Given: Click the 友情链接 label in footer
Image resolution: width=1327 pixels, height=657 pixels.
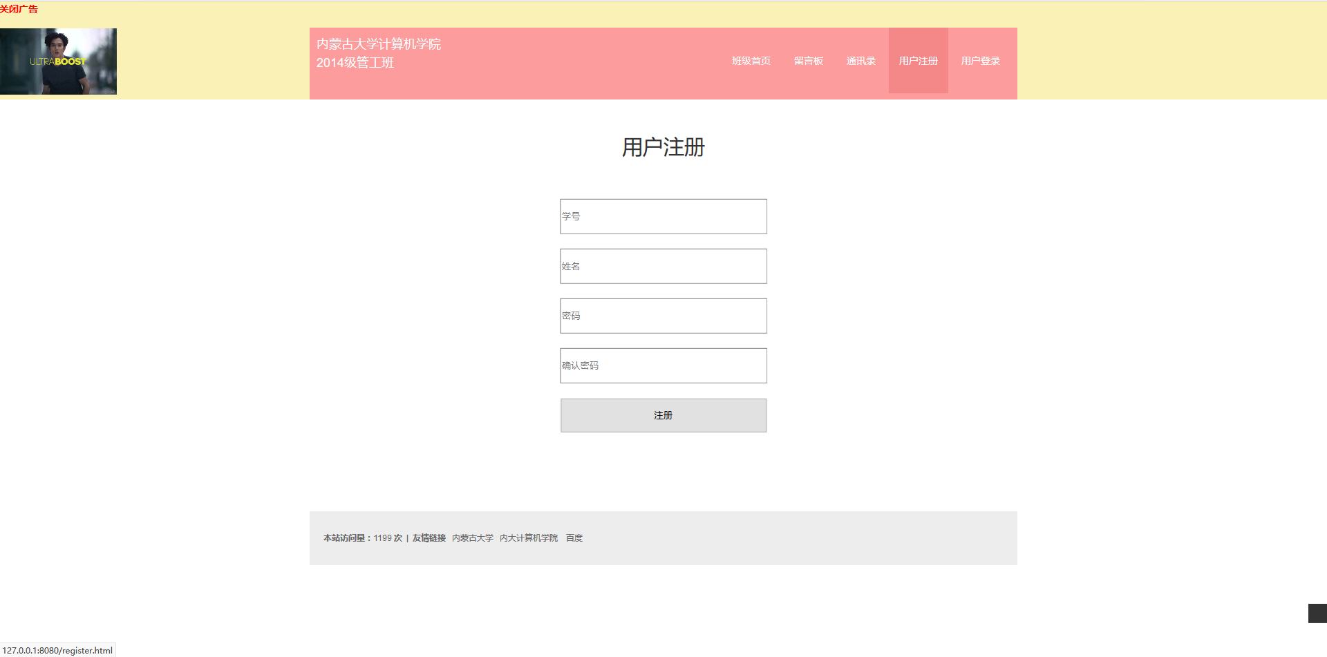Looking at the screenshot, I should [429, 538].
